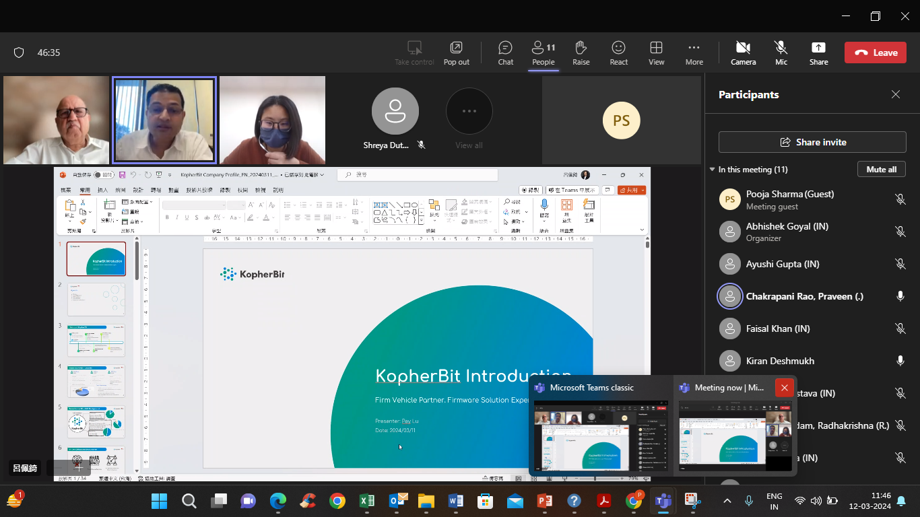Leave the meeting

pos(876,53)
